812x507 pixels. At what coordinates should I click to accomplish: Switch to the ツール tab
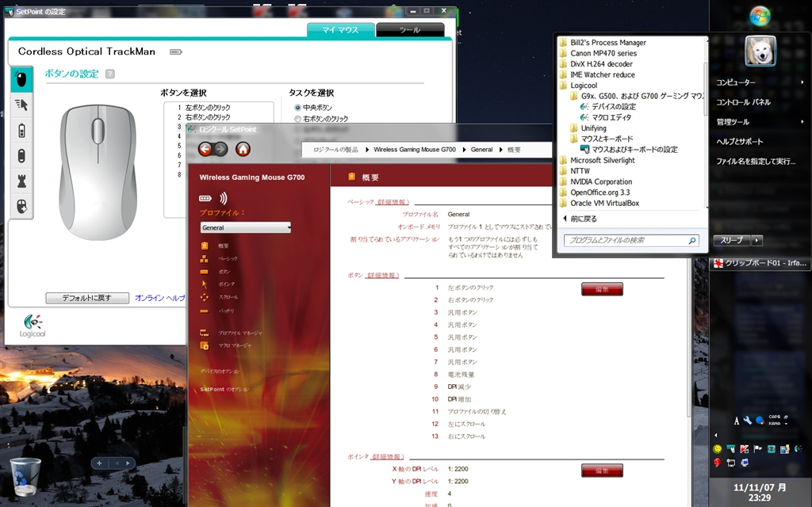(x=410, y=30)
